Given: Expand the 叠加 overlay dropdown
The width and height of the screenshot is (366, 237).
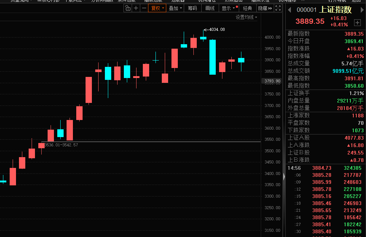Looking at the screenshot, I should pos(175,8).
